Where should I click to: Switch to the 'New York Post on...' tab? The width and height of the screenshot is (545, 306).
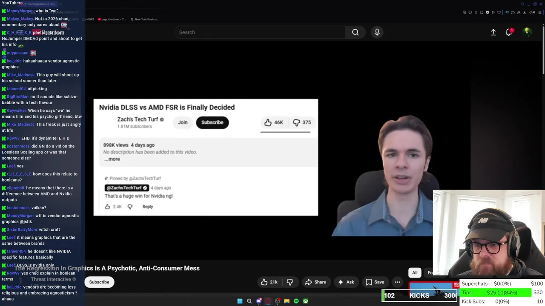[x=144, y=19]
